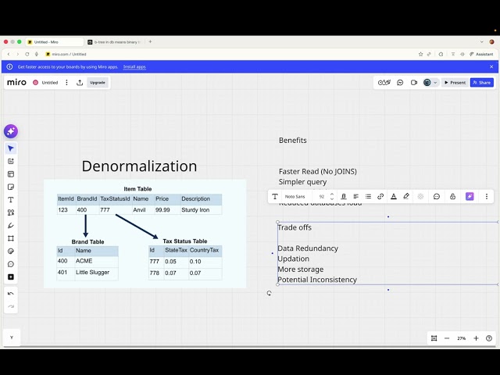Click the undo arrow
Image resolution: width=500 pixels, height=375 pixels.
11,294
